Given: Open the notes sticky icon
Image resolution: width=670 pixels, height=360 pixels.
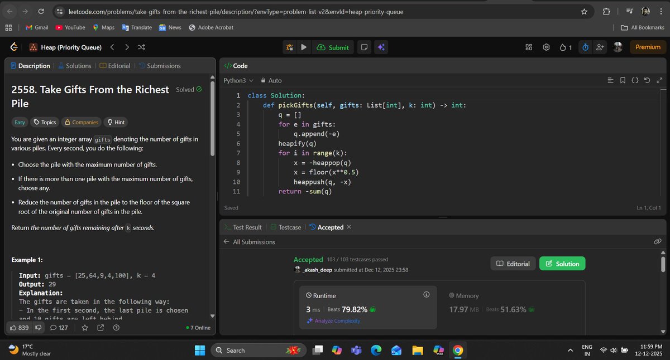Looking at the screenshot, I should click(x=364, y=47).
